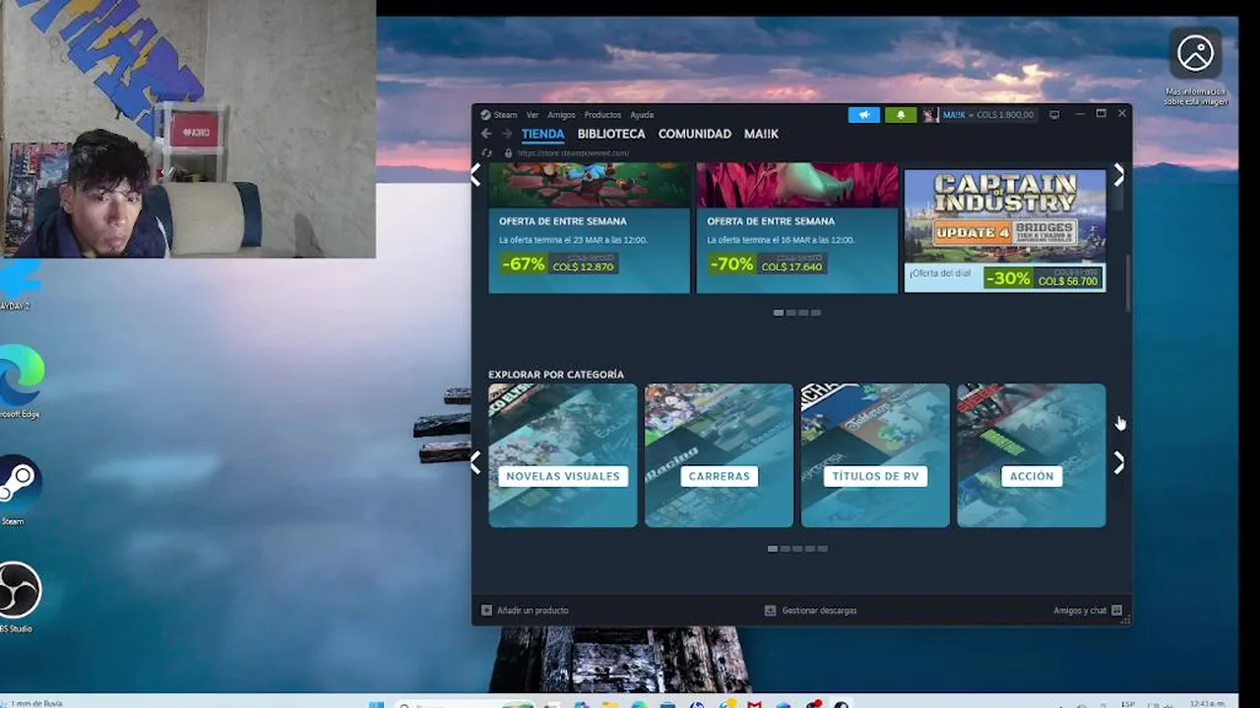The height and width of the screenshot is (708, 1260).
Task: Open the MA!!K profile tab
Action: pos(761,134)
